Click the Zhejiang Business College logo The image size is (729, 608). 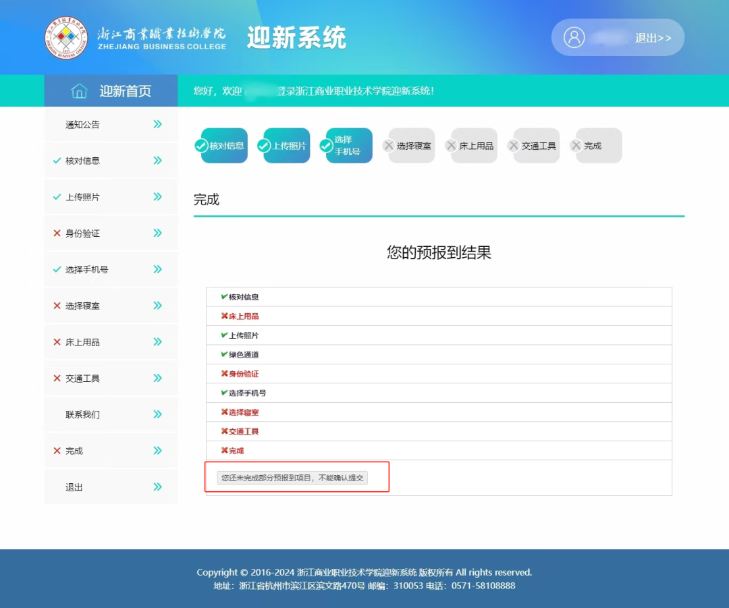(x=66, y=37)
